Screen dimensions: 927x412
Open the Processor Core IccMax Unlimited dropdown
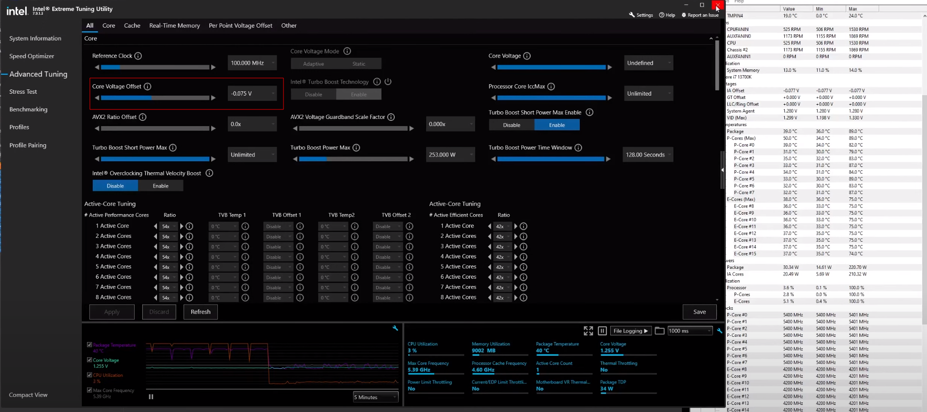648,93
